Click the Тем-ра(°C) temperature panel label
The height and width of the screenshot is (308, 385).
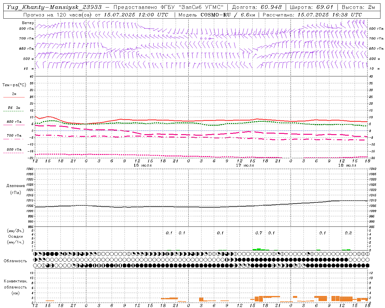pos(14,85)
